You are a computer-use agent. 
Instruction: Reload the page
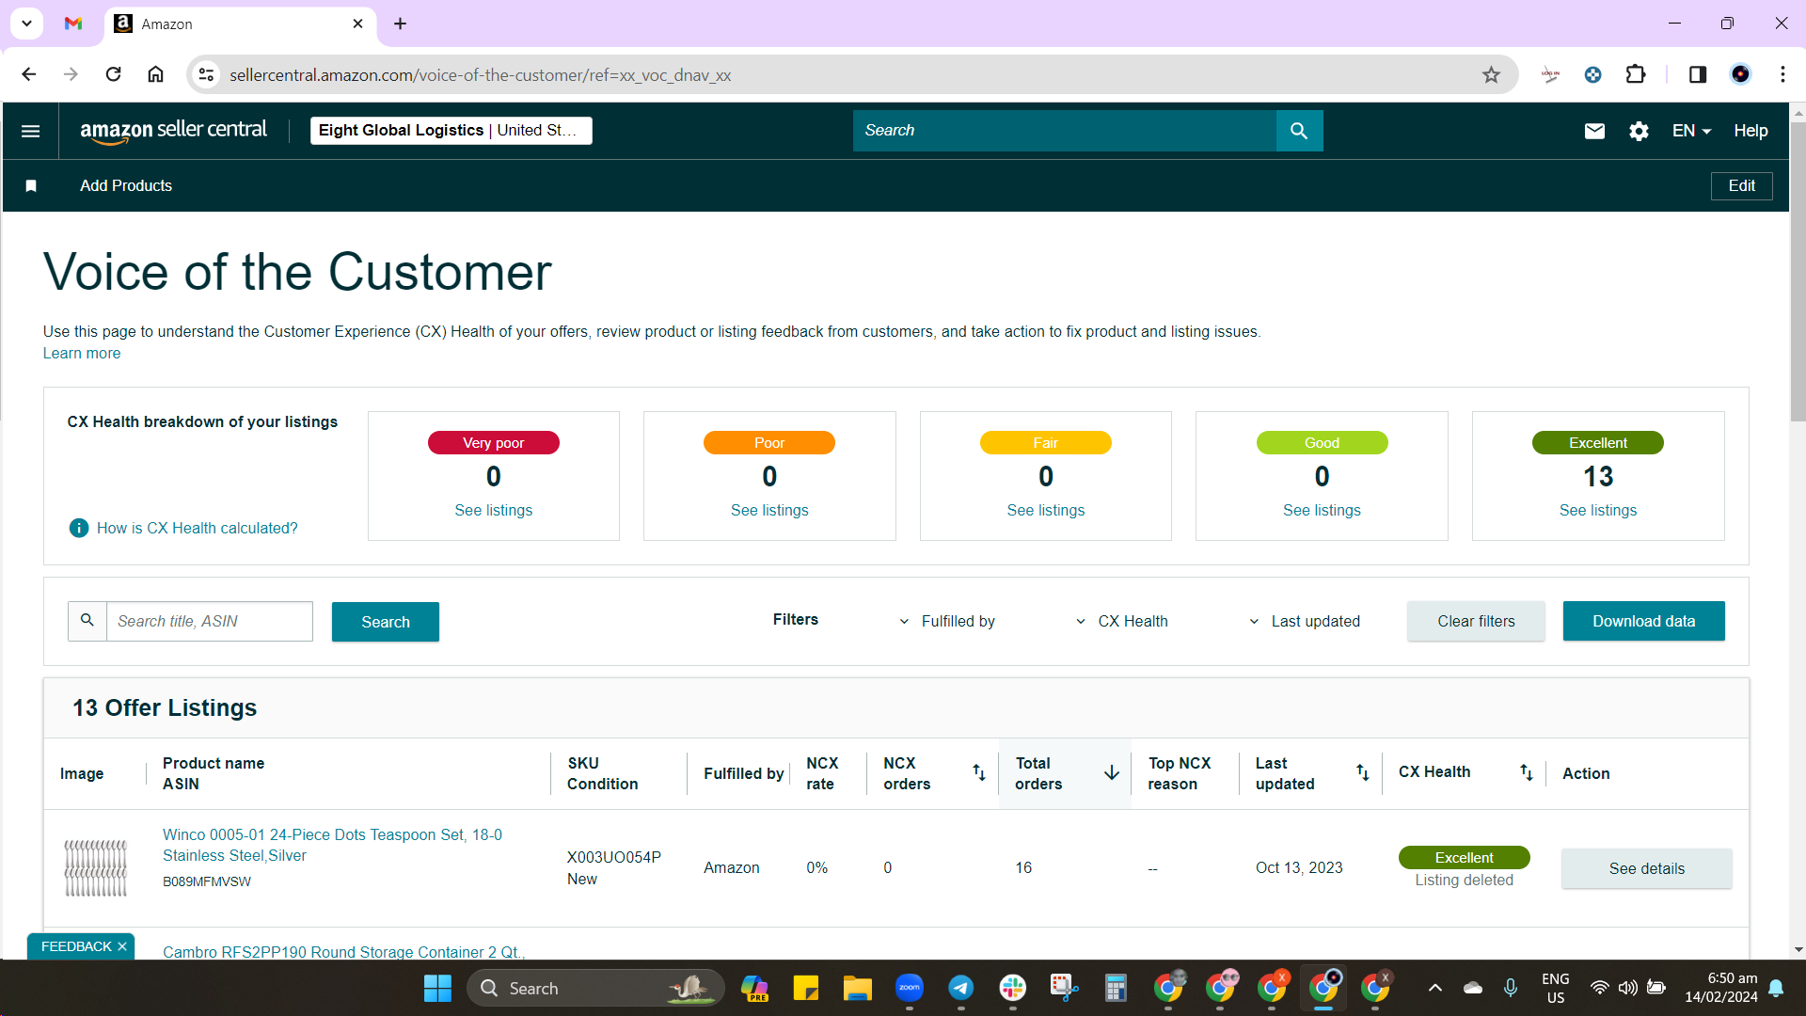[x=113, y=74]
